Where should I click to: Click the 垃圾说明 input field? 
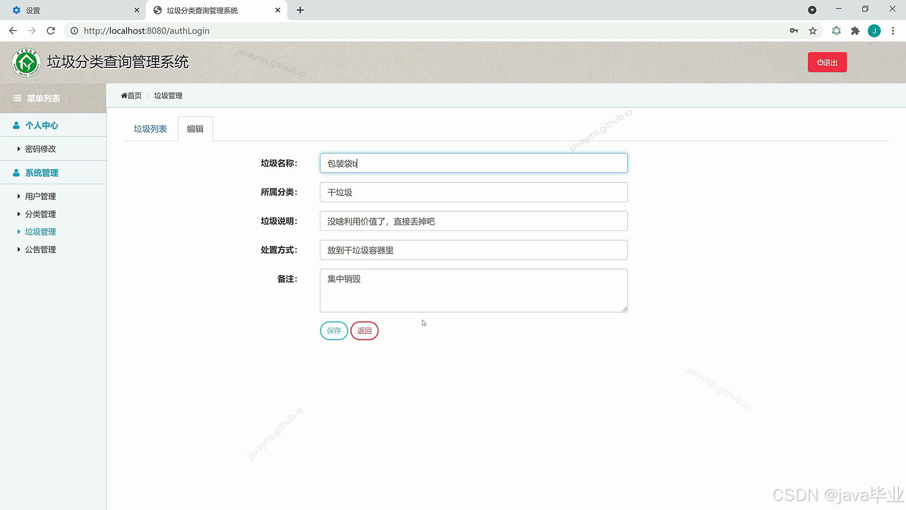pyautogui.click(x=473, y=221)
